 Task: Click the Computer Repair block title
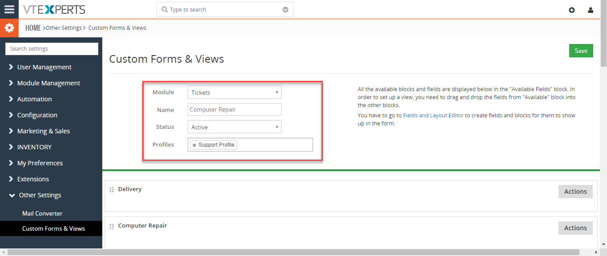(142, 225)
